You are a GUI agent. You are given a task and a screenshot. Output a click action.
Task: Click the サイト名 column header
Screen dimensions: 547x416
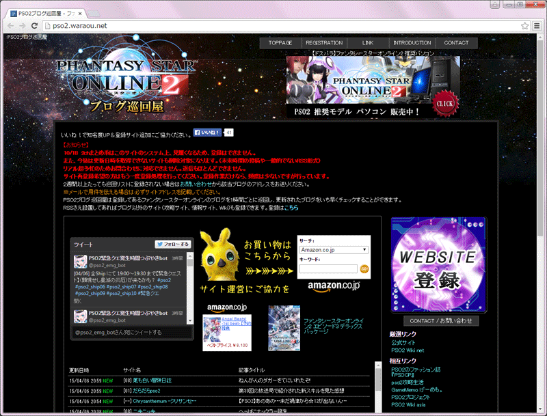132,370
